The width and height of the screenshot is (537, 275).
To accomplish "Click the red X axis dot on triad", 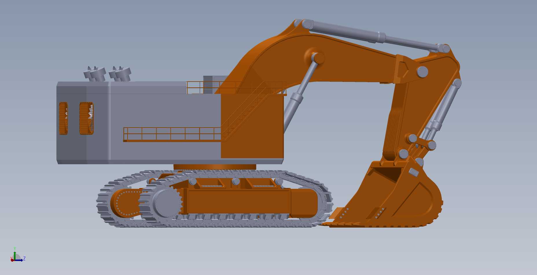I will point(12,260).
